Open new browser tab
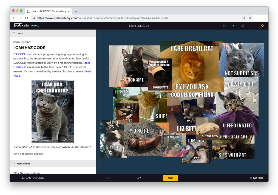The height and width of the screenshot is (195, 278). pos(76,11)
